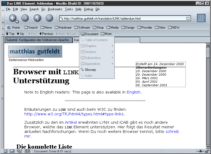211x154 pixels.
Task: Open Composer from status bar icon
Action: (x=19, y=151)
